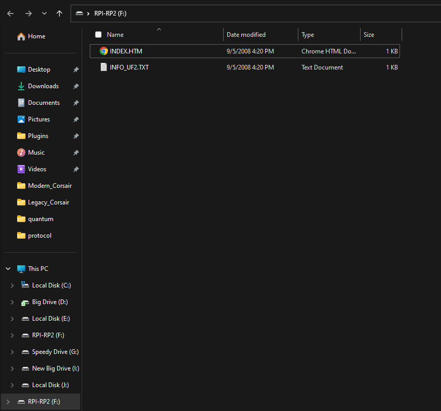The height and width of the screenshot is (411, 441).
Task: Open Home from the sidebar
Action: pos(36,36)
